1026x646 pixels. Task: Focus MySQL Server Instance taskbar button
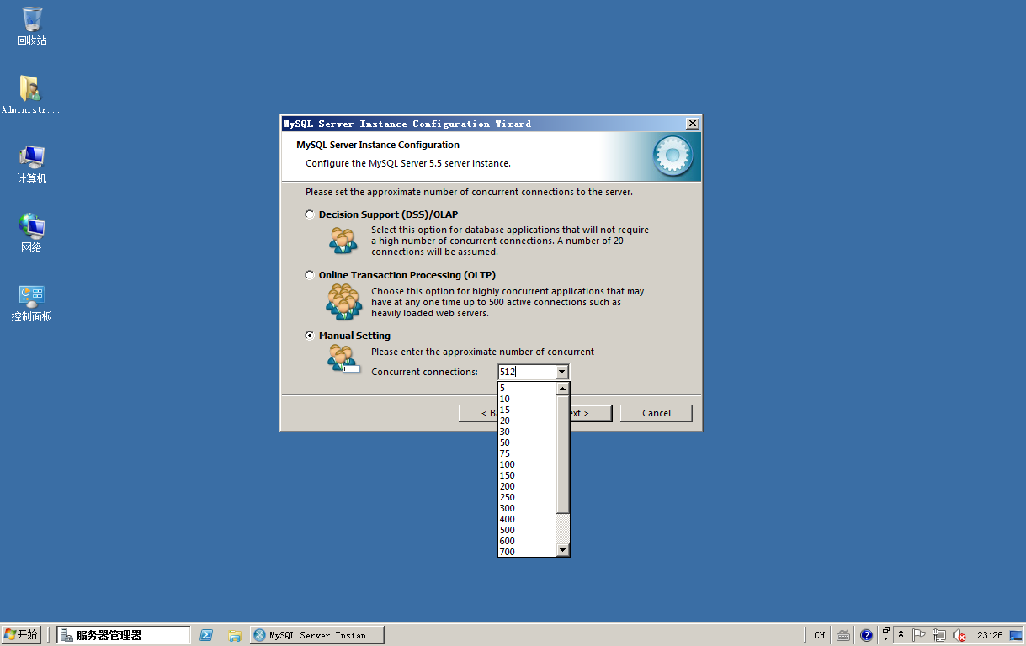tap(317, 635)
